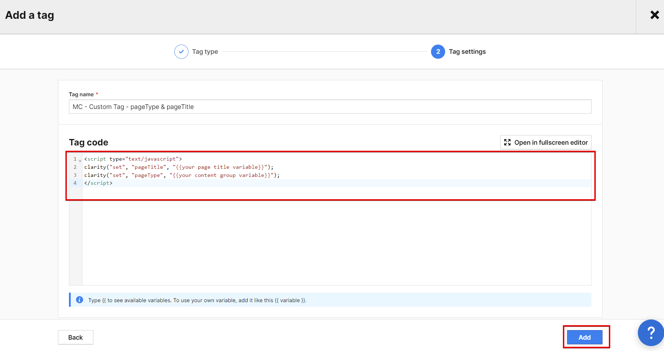
Task: Close the Add a tag dialog
Action: click(655, 15)
